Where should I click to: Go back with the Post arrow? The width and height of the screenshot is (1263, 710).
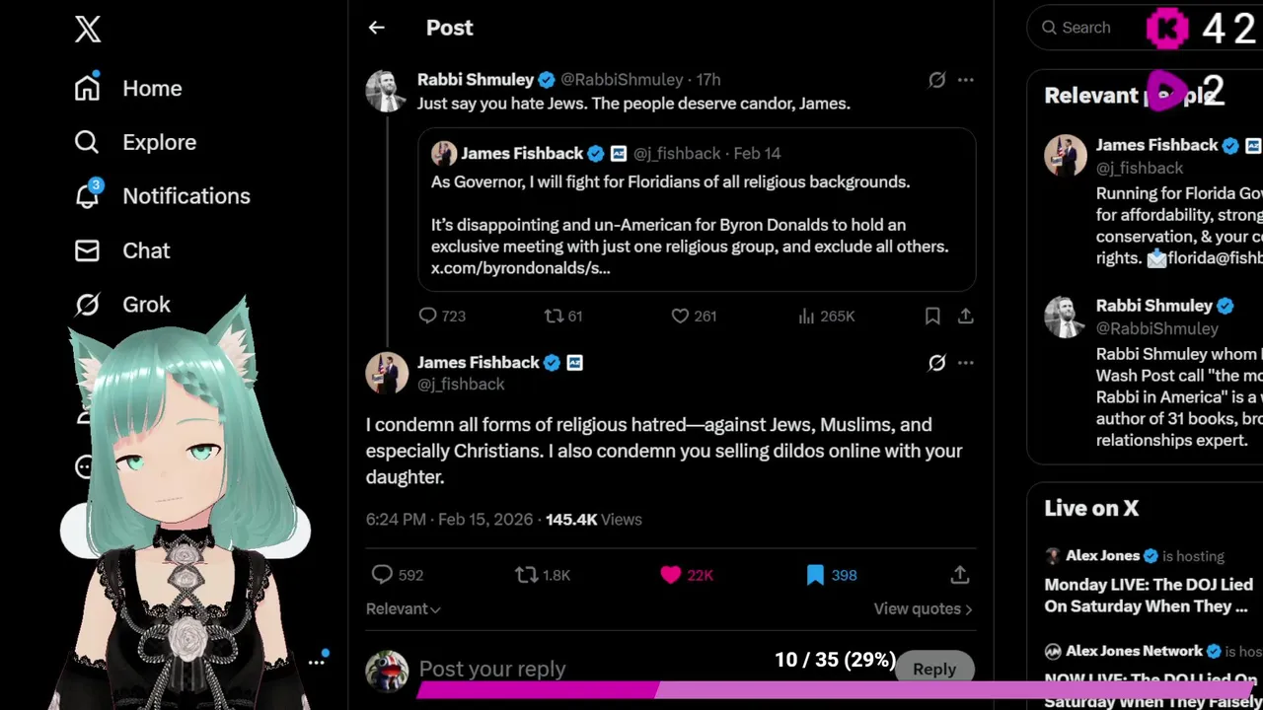pyautogui.click(x=376, y=28)
